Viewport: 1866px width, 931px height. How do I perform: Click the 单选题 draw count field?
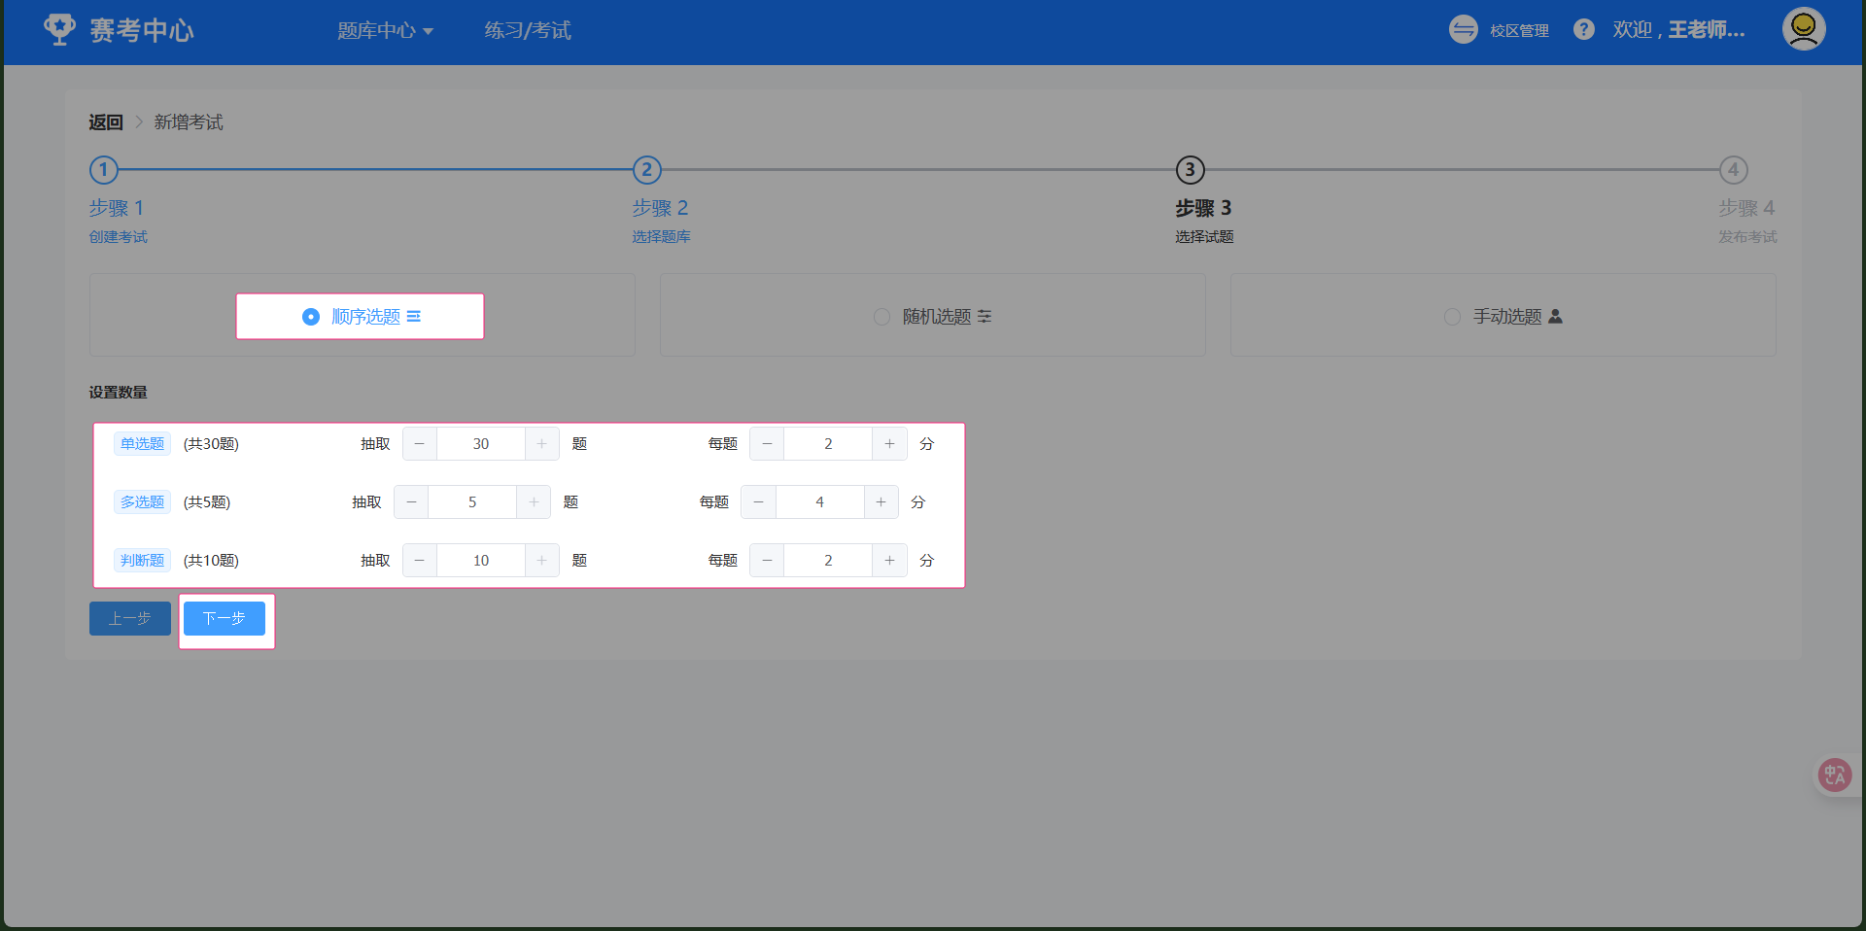(x=481, y=444)
